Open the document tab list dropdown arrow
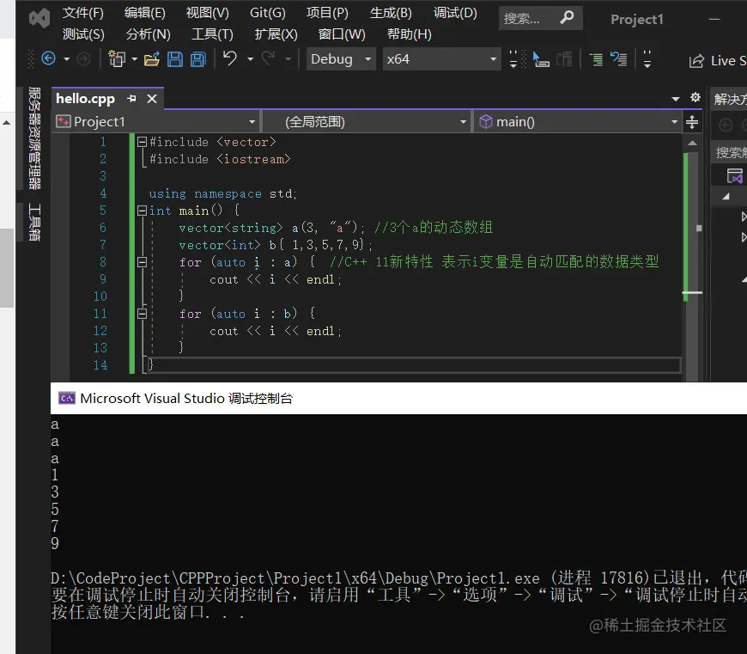Viewport: 747px width, 654px height. pos(676,99)
